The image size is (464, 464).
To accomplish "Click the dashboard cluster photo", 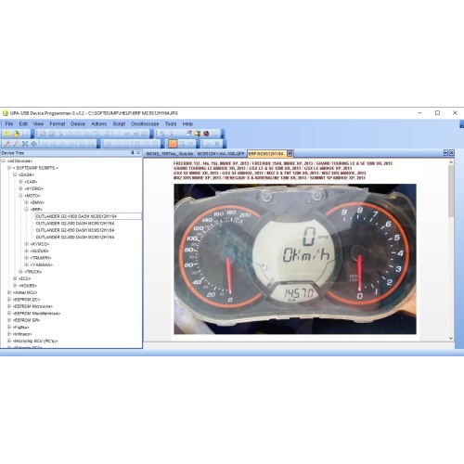I will [x=295, y=259].
